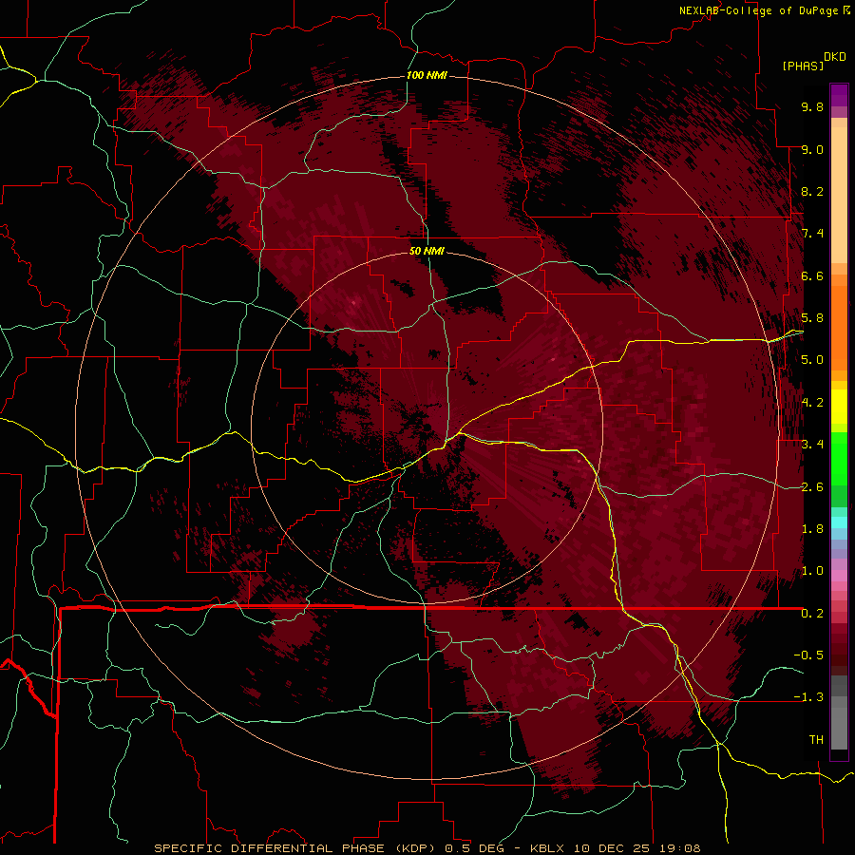Screen dimensions: 855x855
Task: Click the 100 NMI range ring label
Action: click(x=427, y=75)
